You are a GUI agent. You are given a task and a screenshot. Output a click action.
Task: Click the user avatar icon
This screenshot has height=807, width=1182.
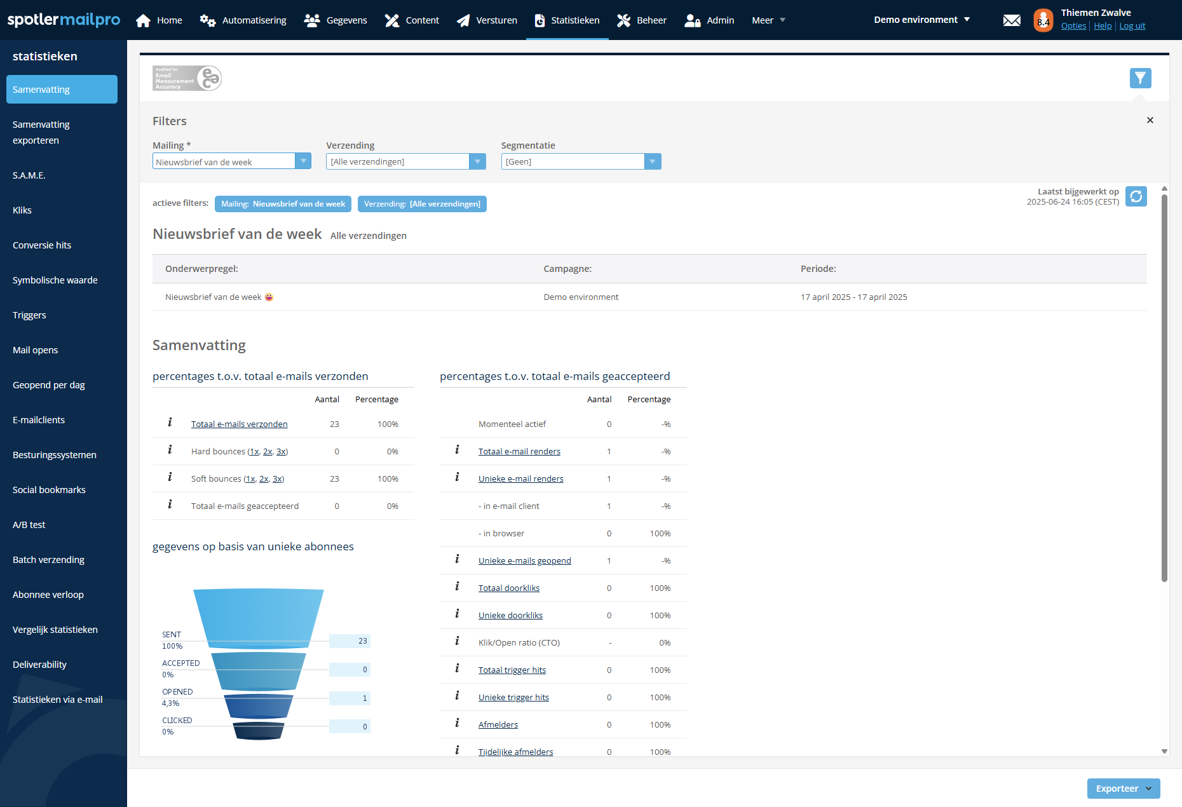[1043, 20]
